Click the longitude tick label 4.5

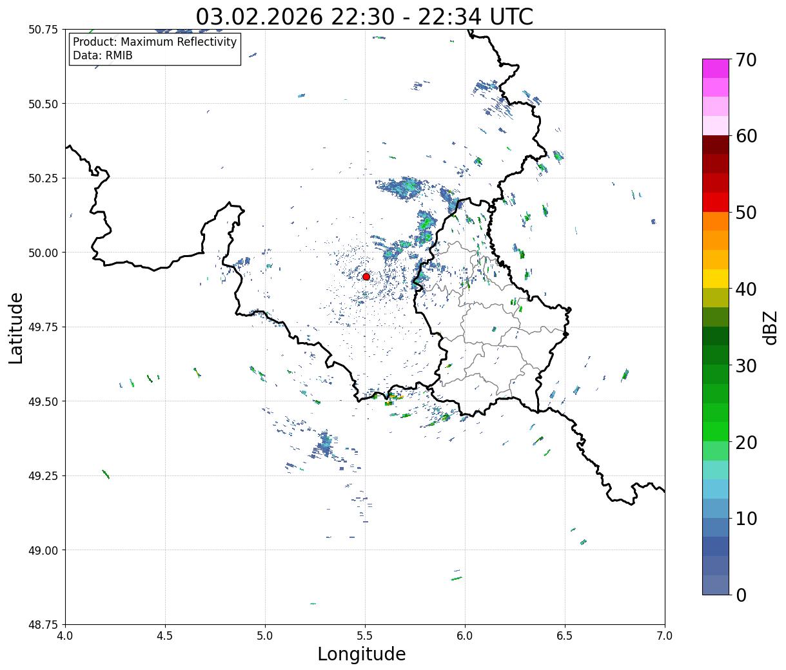coord(165,636)
